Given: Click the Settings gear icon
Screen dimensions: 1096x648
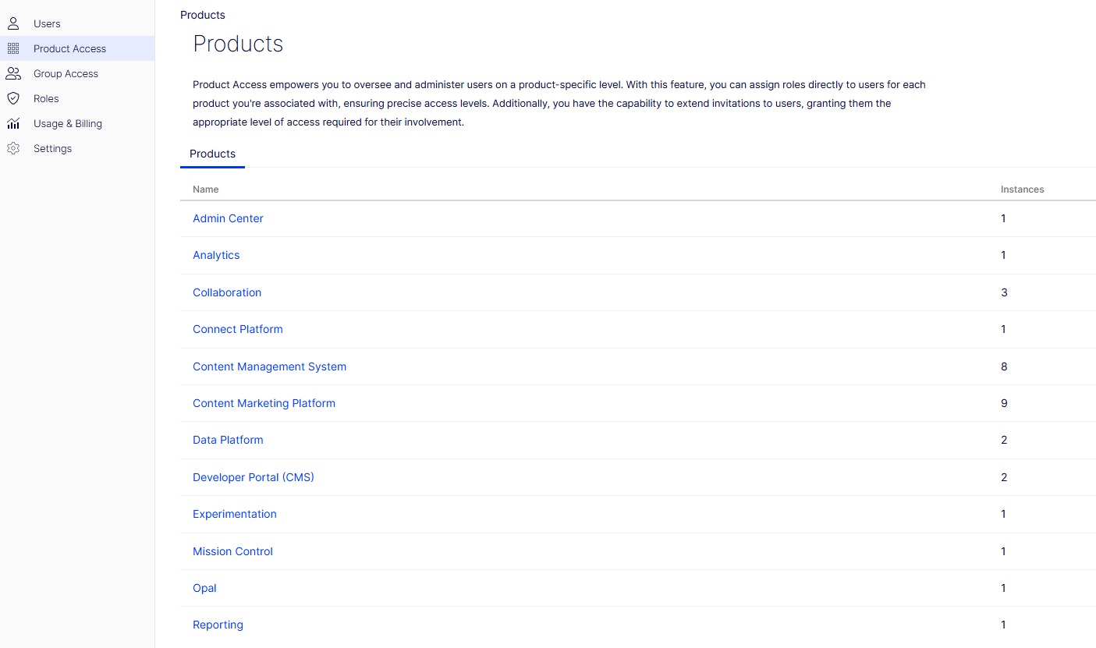Looking at the screenshot, I should 13,148.
